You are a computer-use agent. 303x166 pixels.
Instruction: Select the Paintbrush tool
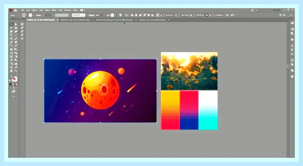16,39
